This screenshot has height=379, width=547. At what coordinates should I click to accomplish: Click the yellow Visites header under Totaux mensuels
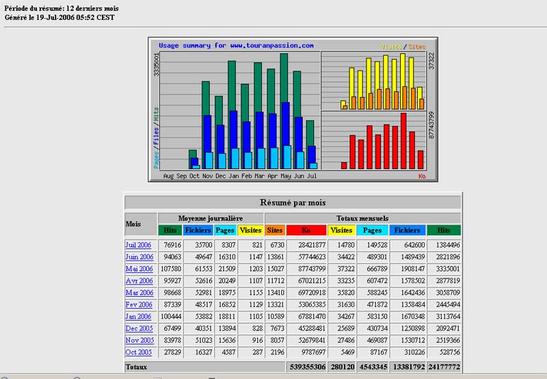[x=341, y=230]
